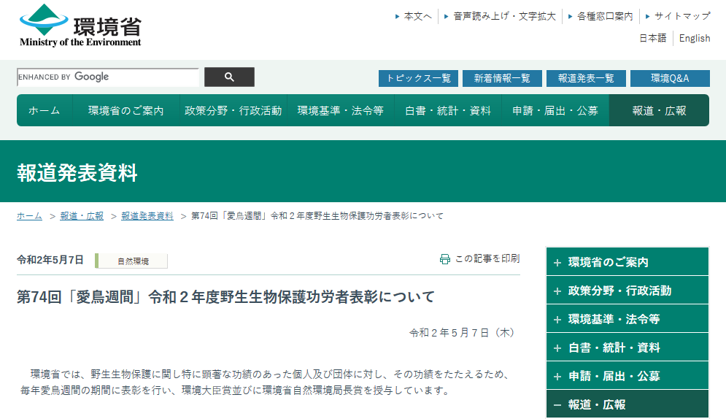Click the Ministry of the Environment logo
Image resolution: width=726 pixels, height=419 pixels.
click(80, 26)
